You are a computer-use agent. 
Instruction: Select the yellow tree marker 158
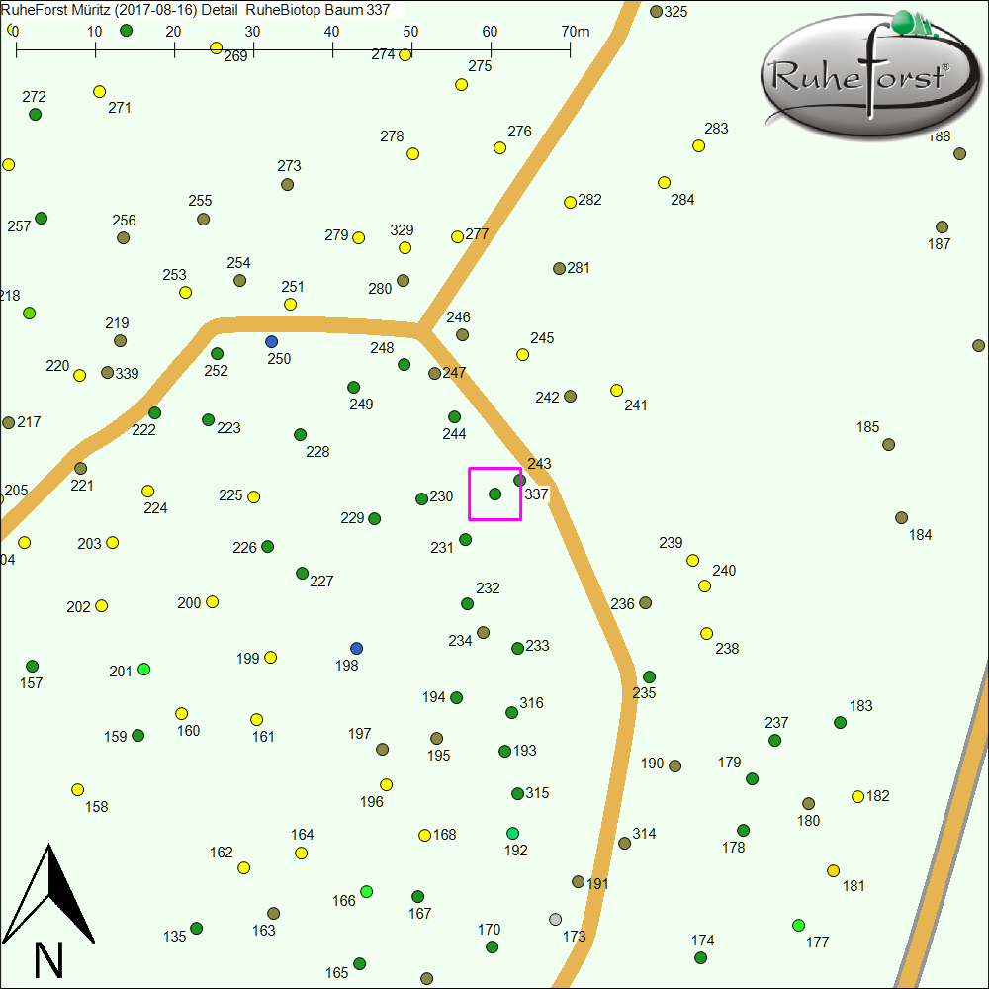pos(77,789)
